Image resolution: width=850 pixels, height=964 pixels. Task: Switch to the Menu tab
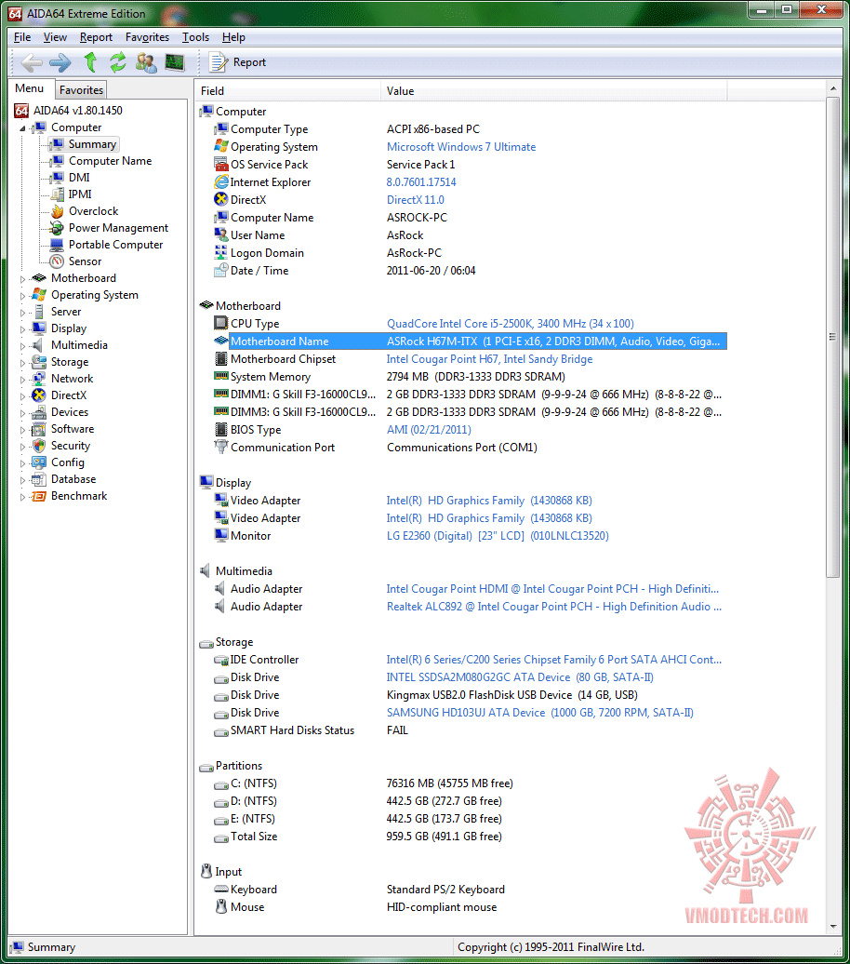point(30,88)
